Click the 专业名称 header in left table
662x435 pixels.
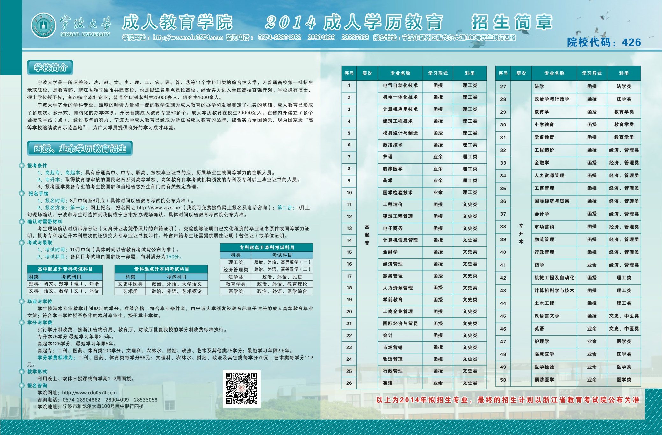400,73
